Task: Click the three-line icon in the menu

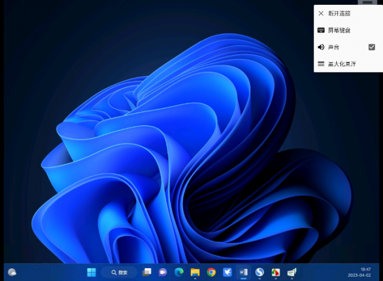Action: pyautogui.click(x=321, y=64)
